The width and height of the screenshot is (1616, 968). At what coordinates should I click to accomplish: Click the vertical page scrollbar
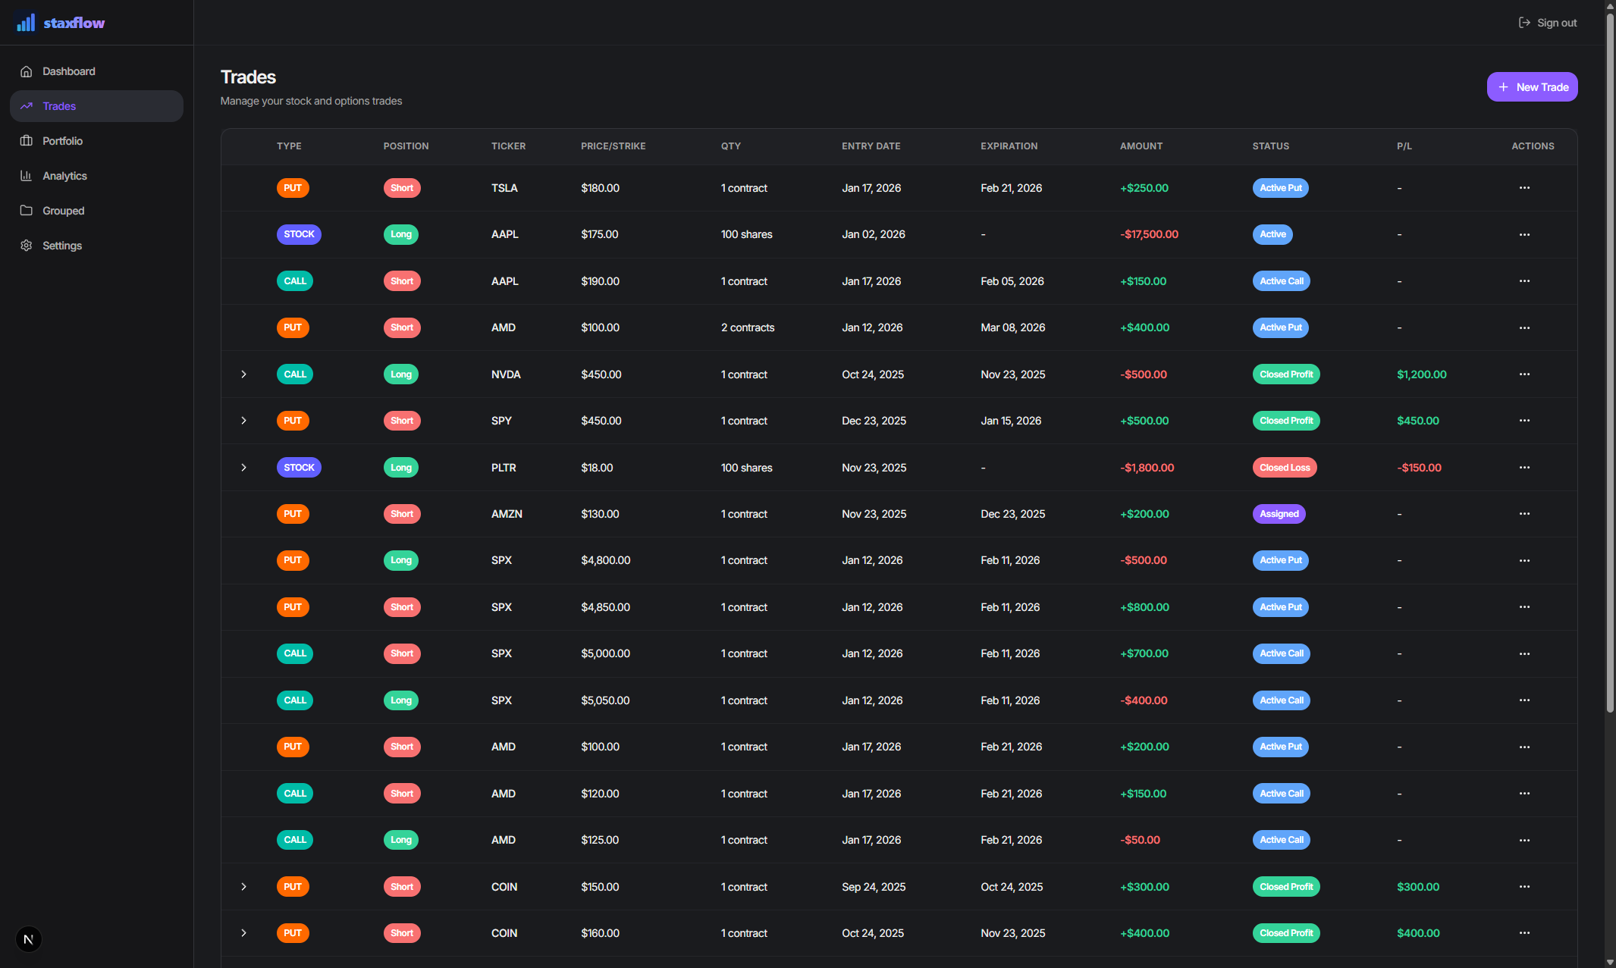click(x=1610, y=364)
